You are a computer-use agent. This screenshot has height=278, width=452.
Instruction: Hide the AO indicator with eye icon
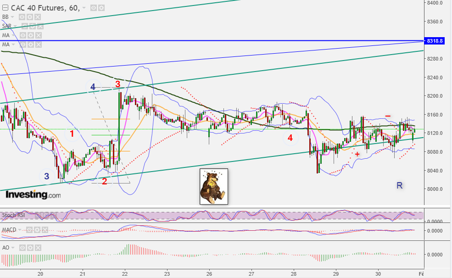22,248
